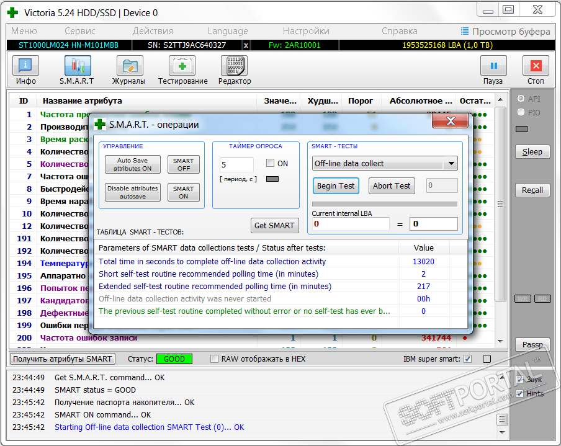Click the Victoria green cross app icon
This screenshot has height=446, width=561.
click(x=12, y=13)
